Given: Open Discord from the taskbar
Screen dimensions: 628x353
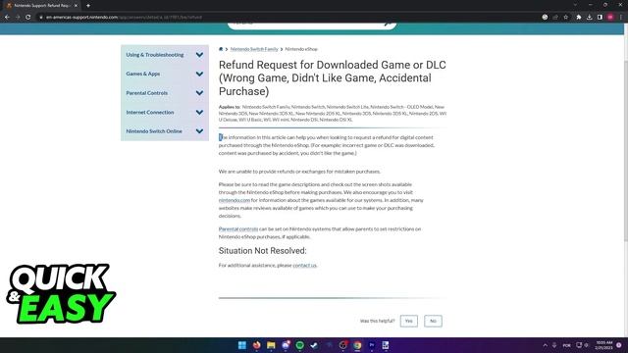Looking at the screenshot, I should (x=286, y=345).
